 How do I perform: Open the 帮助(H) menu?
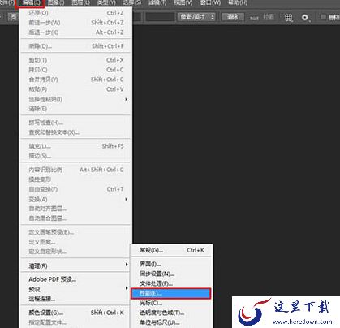(238, 3)
